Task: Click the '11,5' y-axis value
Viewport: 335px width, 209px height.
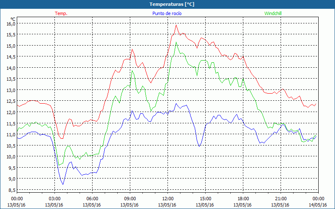Action: pyautogui.click(x=11, y=123)
